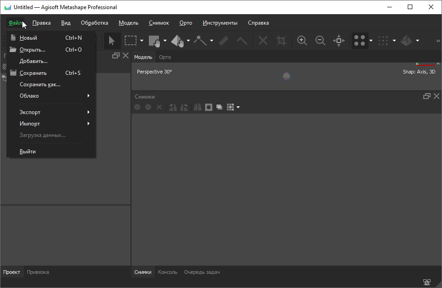The width and height of the screenshot is (442, 288).
Task: Open the Обработка menu
Action: [95, 23]
